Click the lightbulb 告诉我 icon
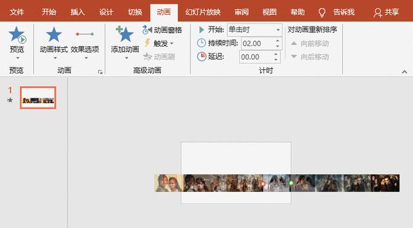This screenshot has width=413, height=228. pos(322,12)
